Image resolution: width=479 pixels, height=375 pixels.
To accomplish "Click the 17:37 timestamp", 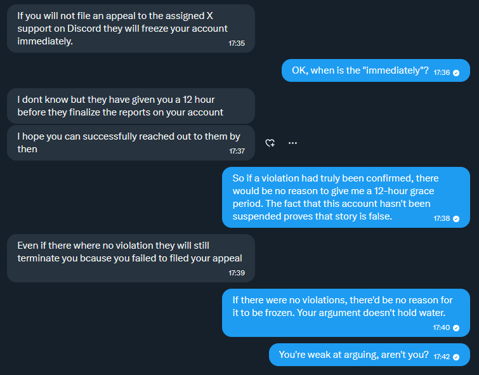I will [x=237, y=152].
